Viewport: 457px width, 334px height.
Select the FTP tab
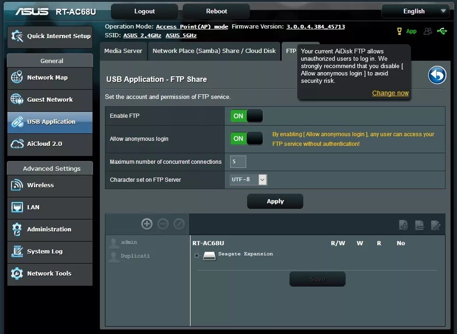point(290,51)
